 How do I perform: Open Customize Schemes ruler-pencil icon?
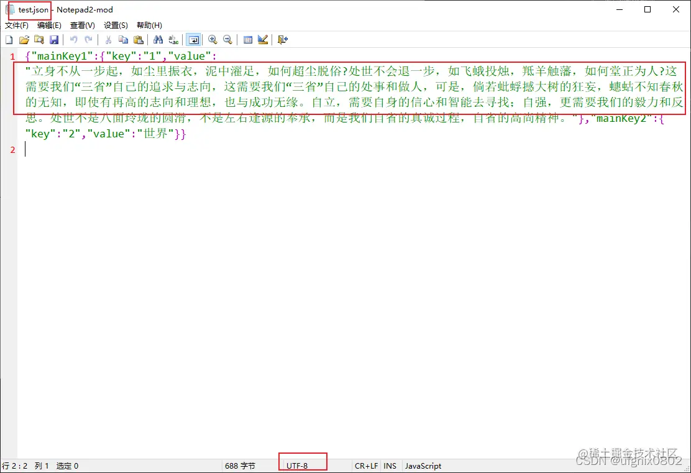coord(263,40)
